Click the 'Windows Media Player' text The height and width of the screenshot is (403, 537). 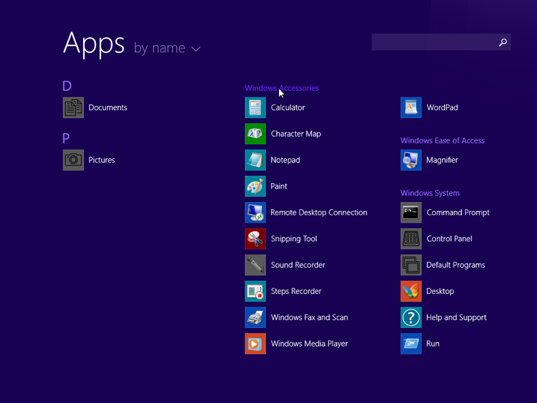309,344
